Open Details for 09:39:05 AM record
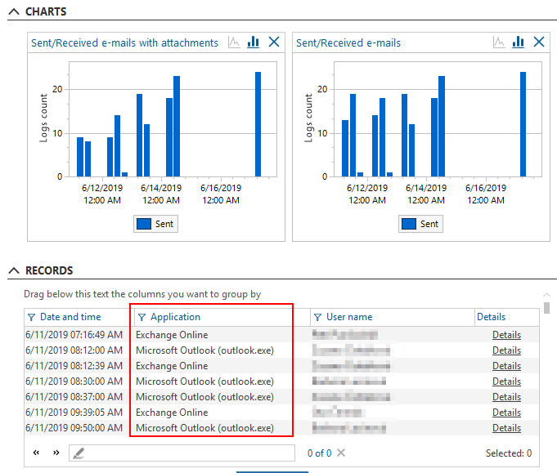Image resolution: width=557 pixels, height=473 pixels. (506, 413)
